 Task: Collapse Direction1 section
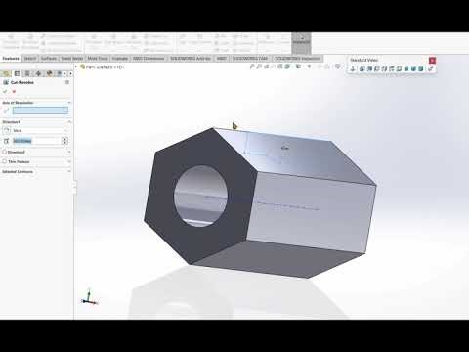[69, 121]
